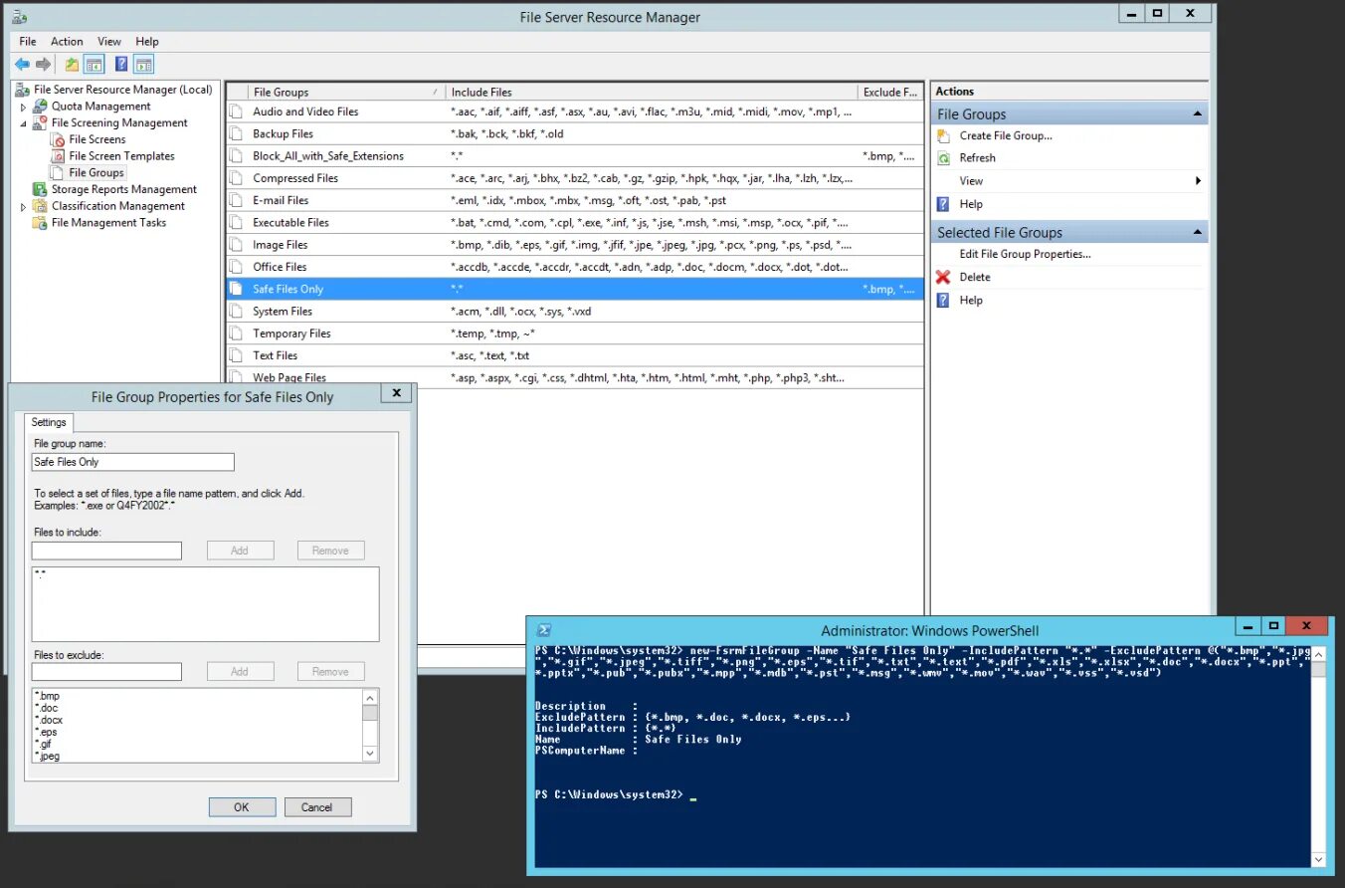Select the File Groups tree item
This screenshot has height=888, width=1345.
[x=96, y=173]
